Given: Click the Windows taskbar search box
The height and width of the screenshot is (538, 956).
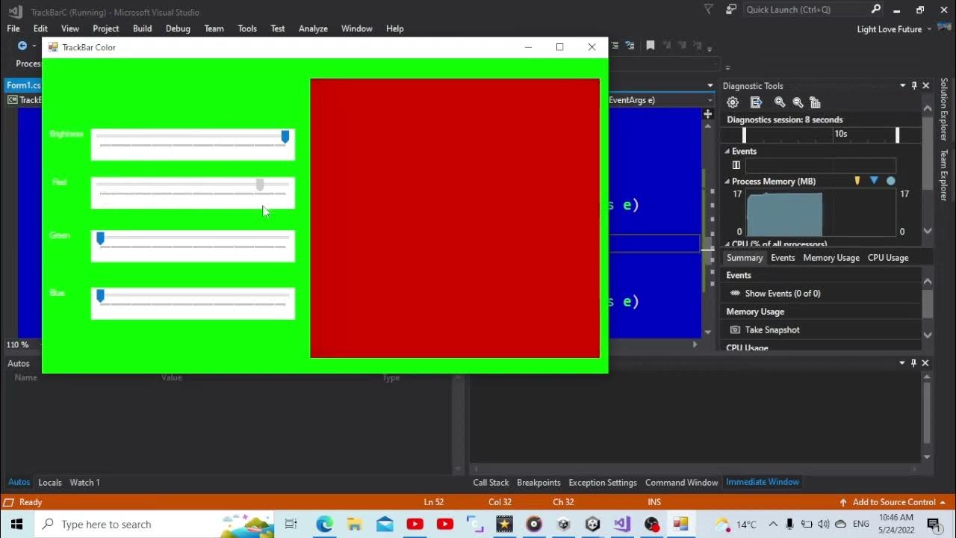Looking at the screenshot, I should pos(154,524).
